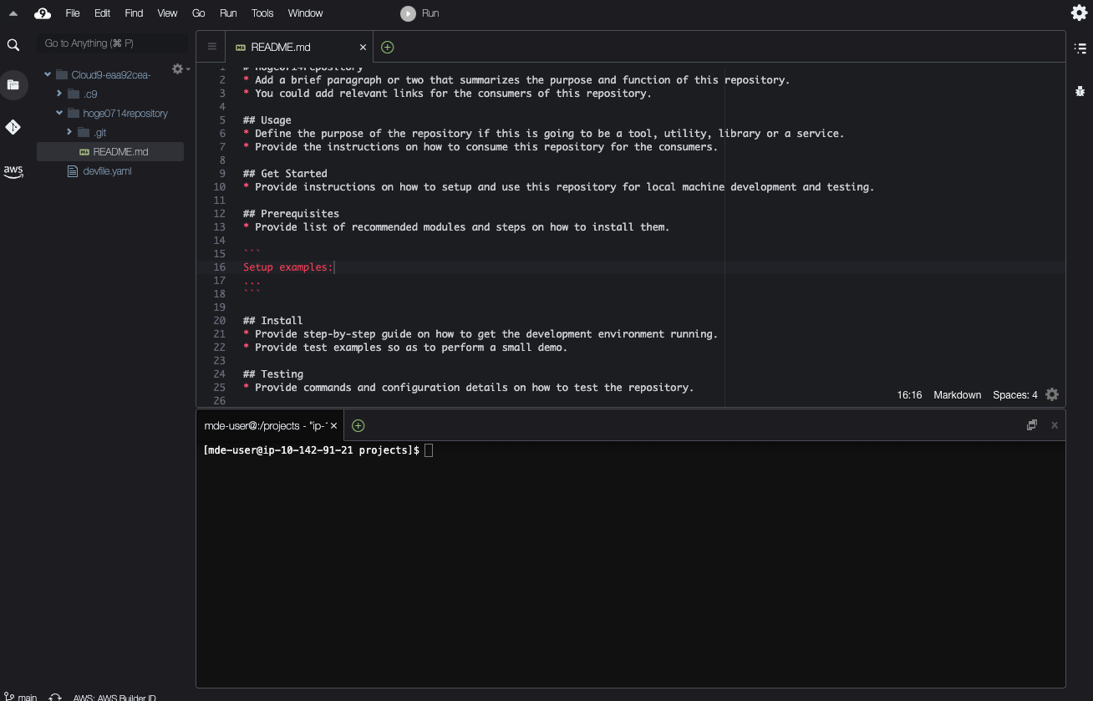Screen dimensions: 1093x701
Task: Select the Cloud9-eaa92cea- root folder name
Action: coord(111,75)
